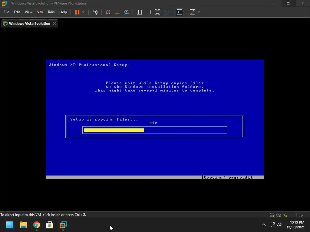Open Google Chrome from the taskbar
Screen dimensions: 310x232
pos(37,225)
